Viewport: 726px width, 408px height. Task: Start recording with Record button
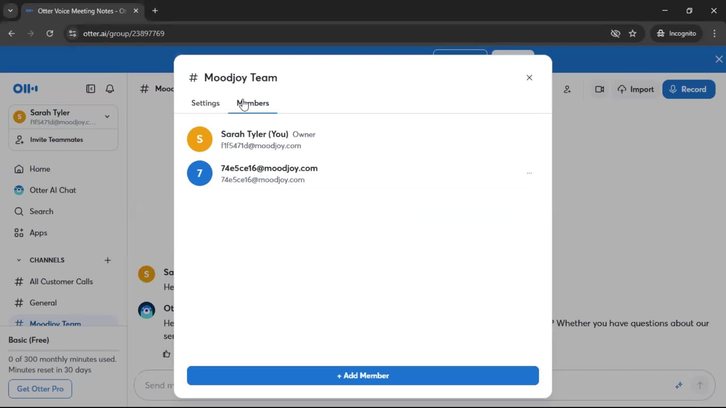point(689,90)
